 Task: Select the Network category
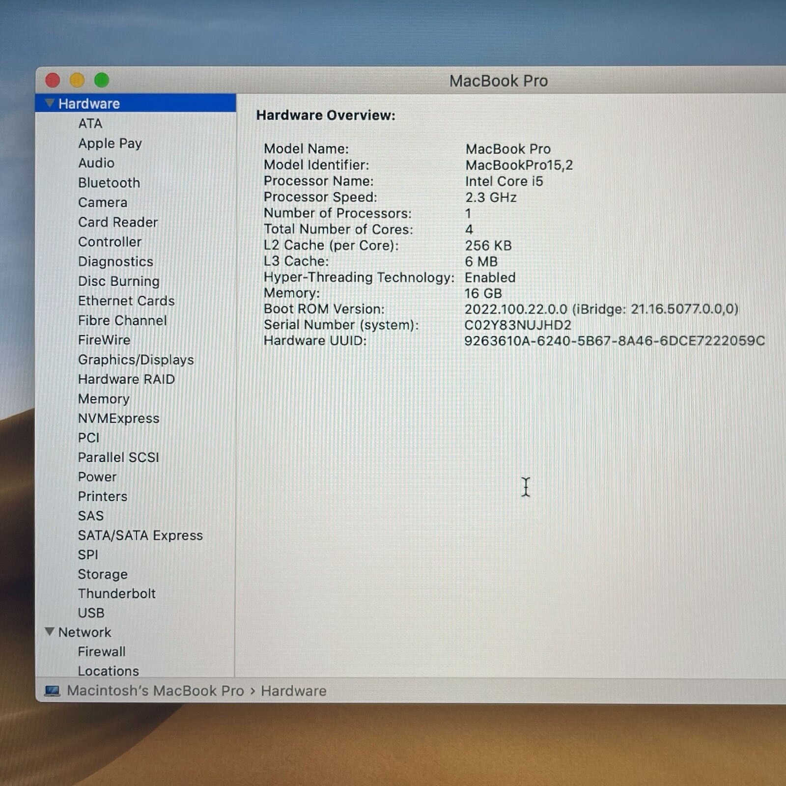[85, 632]
